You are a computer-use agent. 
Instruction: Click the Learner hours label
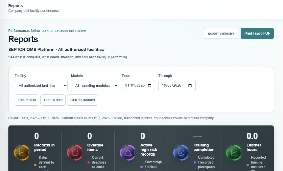coord(254,148)
